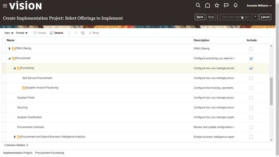Open Favorites star icon
Image resolution: width=279 pixels, height=157 pixels.
point(217,5)
